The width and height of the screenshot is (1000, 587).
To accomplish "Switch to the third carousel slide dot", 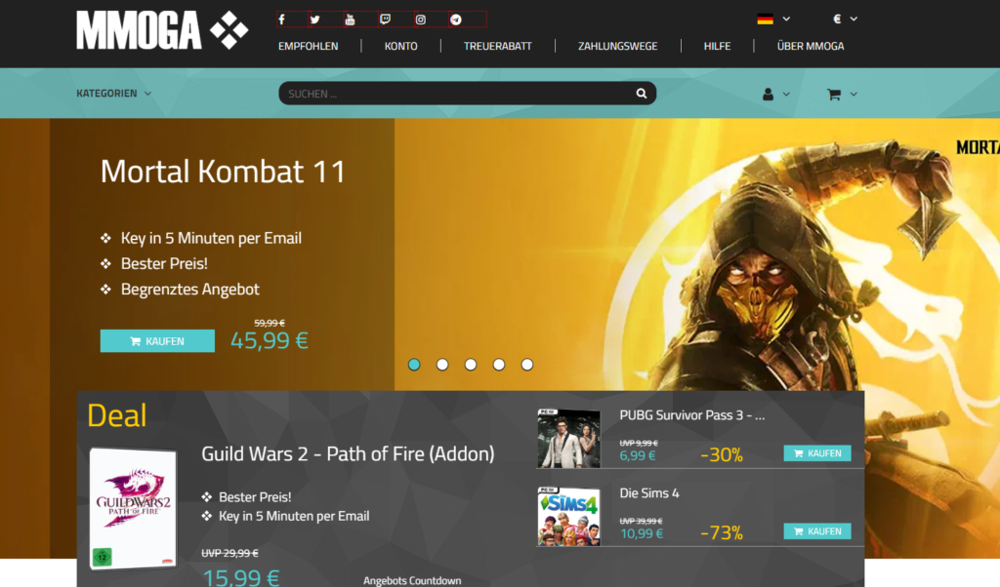I will pyautogui.click(x=471, y=364).
